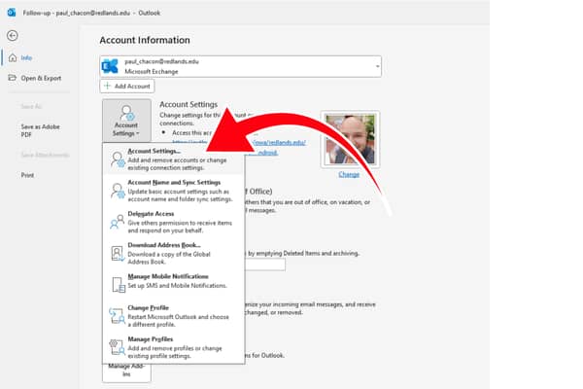Click the Delegate Access people icon

(118, 222)
